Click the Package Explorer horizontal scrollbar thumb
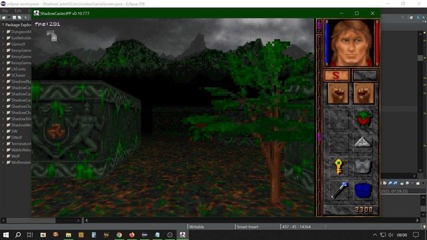The width and height of the screenshot is (427, 240). (x=31, y=221)
